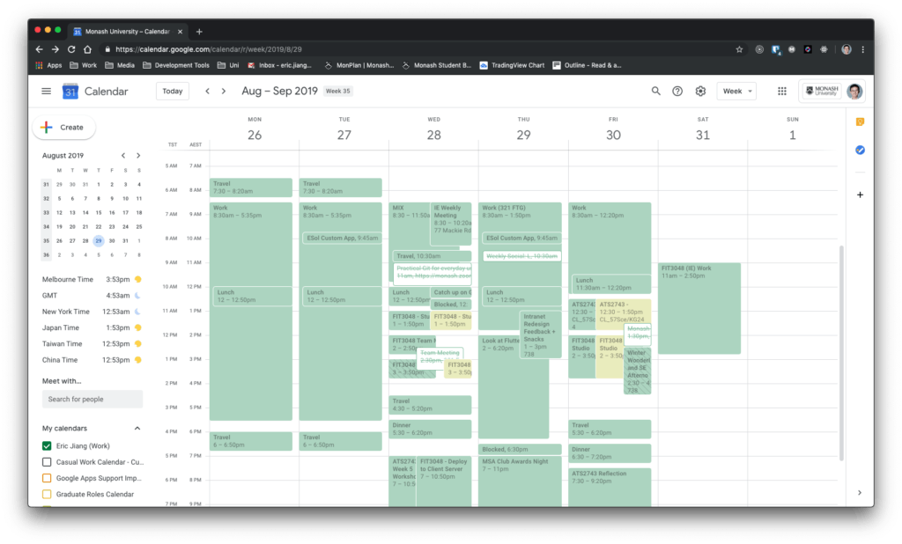Click the Create event button
Viewport: 902px width, 544px height.
[x=63, y=127]
